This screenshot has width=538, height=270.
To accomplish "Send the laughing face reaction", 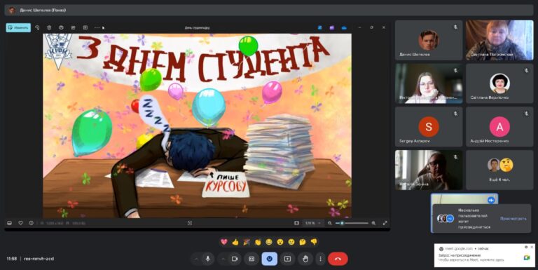I will [269, 242].
